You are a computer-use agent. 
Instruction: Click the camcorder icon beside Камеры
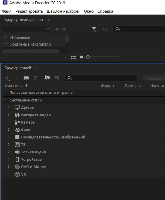(17, 122)
